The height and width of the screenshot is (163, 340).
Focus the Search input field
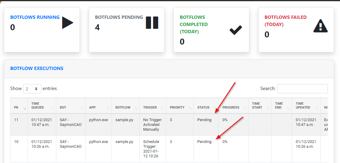[x=302, y=89]
